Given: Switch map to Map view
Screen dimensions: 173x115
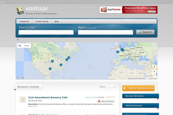Looking at the screenshot, I should [20, 45].
